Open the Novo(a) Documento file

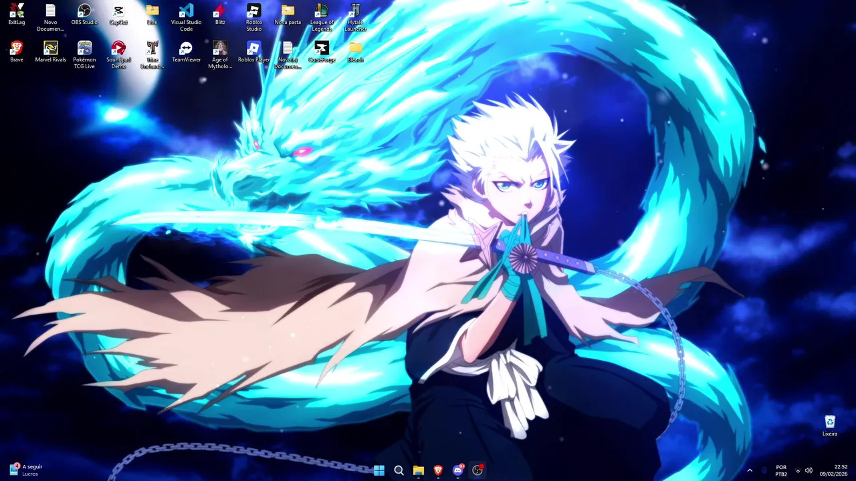[288, 55]
